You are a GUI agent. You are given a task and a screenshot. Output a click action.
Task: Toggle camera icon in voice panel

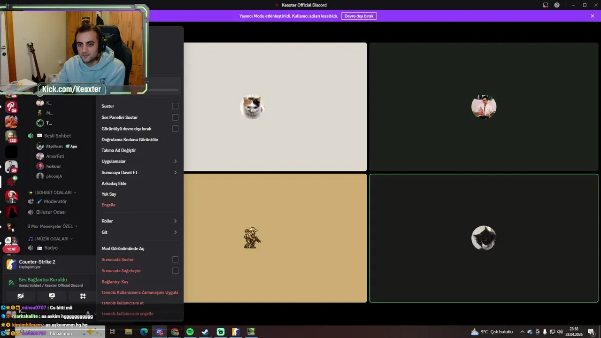coord(21,296)
